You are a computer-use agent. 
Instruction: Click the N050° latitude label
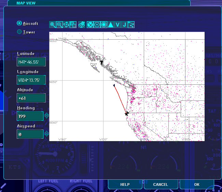click(53, 82)
